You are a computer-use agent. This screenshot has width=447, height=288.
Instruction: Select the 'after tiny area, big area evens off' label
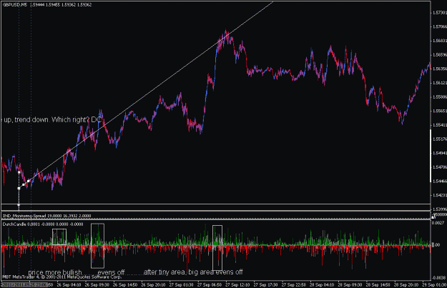pos(193,272)
